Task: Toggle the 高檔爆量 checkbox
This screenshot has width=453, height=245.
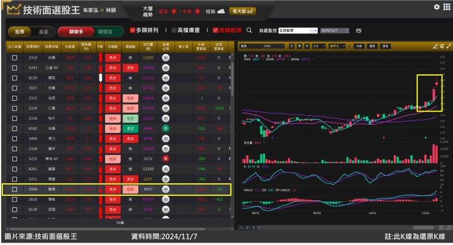Action: (174, 30)
